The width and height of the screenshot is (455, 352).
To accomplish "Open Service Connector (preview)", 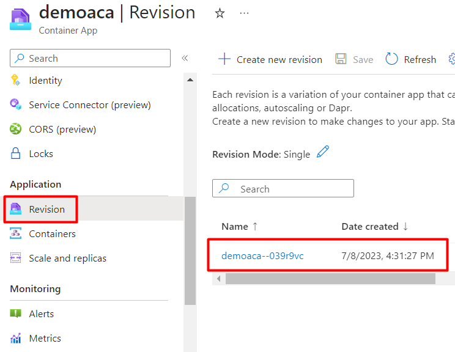I will click(90, 105).
